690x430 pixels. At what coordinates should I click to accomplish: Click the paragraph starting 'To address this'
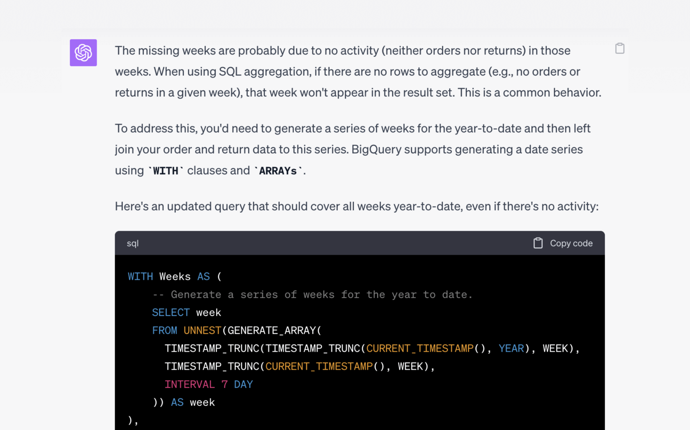point(353,149)
